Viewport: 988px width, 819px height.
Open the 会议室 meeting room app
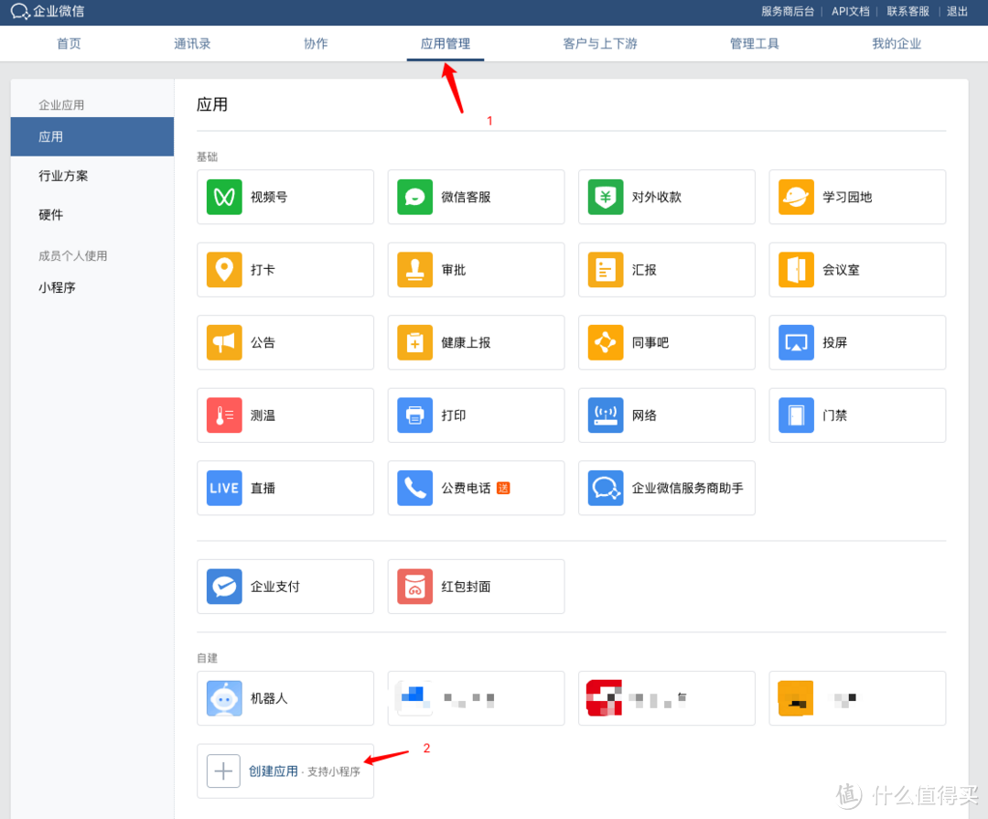(856, 269)
